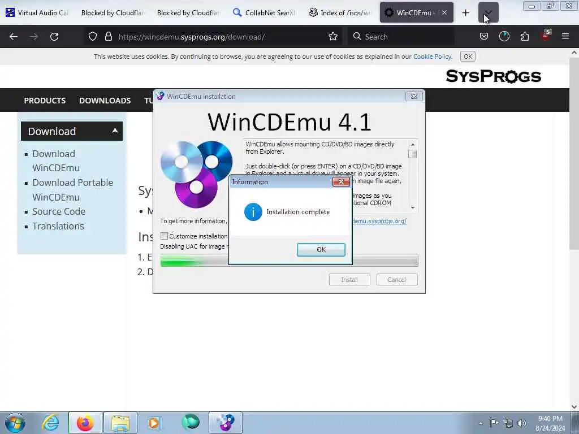579x434 pixels.
Task: Open the list all tabs dropdown
Action: click(488, 13)
